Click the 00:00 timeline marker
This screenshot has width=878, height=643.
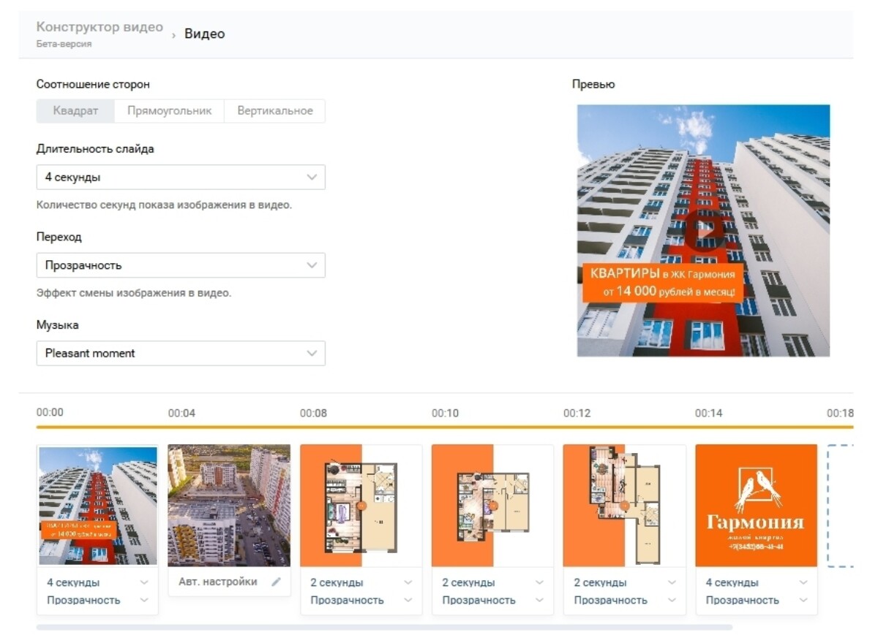click(x=50, y=412)
